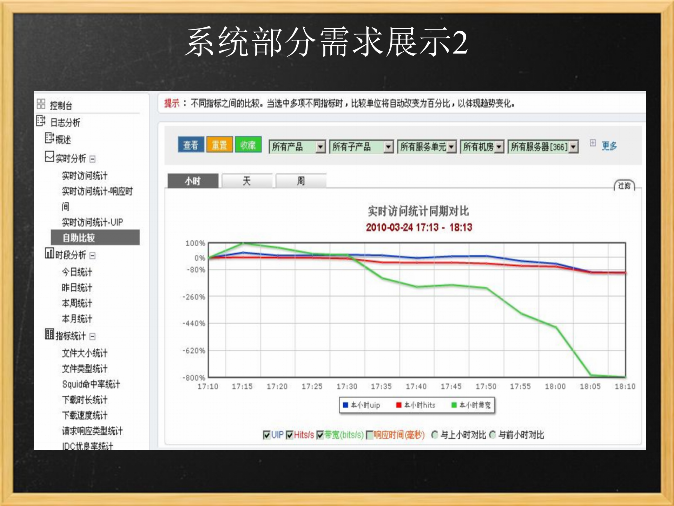Collapse the 实时分析 tree section
Screen dimensions: 674x506
tap(92, 159)
